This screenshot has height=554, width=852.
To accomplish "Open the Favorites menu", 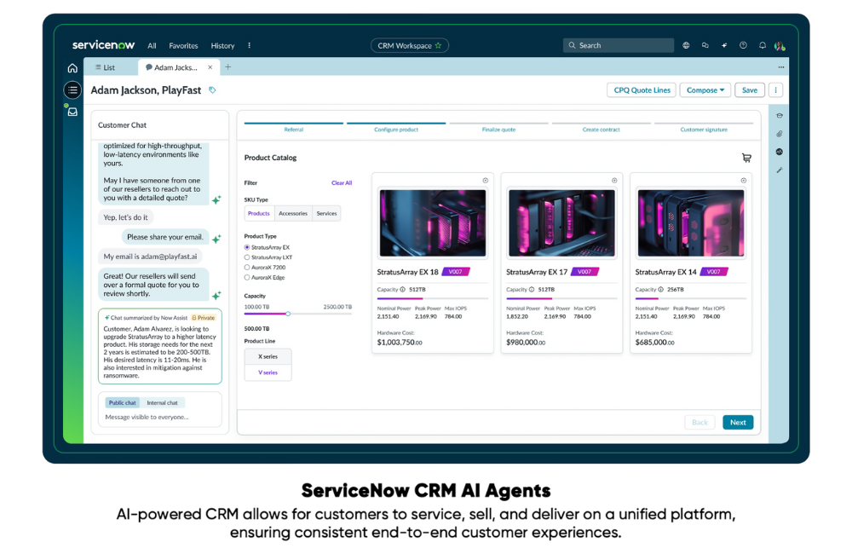I will point(183,46).
